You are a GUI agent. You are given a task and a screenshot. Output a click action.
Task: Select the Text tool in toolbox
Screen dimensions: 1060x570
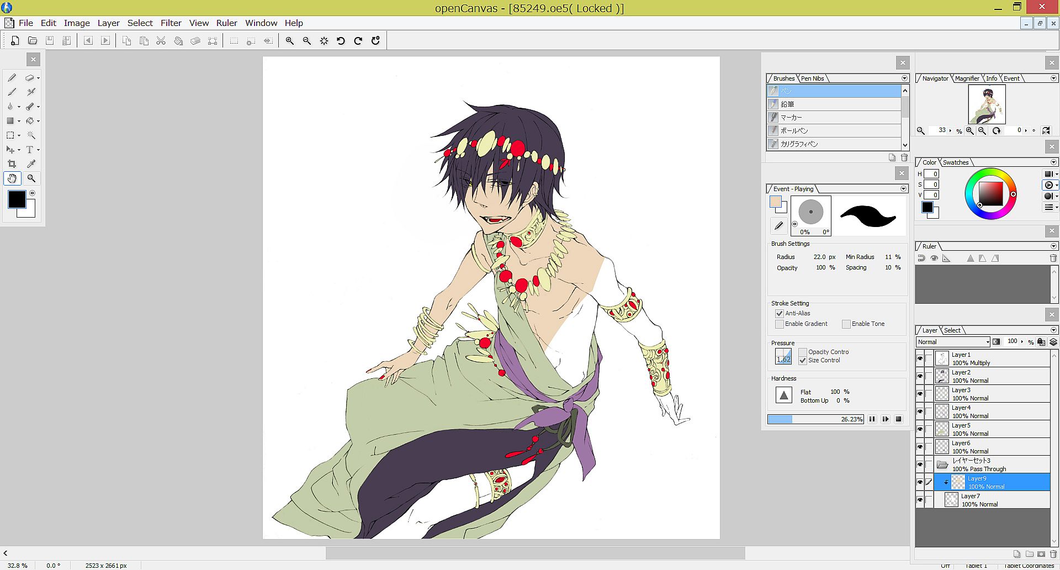[x=30, y=150]
